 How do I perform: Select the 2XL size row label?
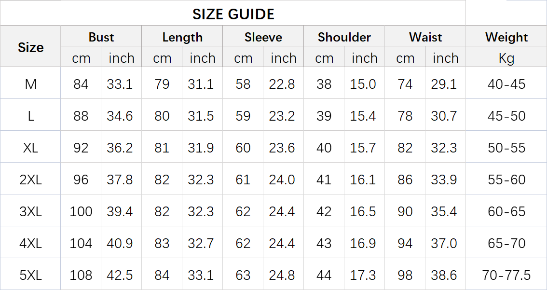pos(30,180)
